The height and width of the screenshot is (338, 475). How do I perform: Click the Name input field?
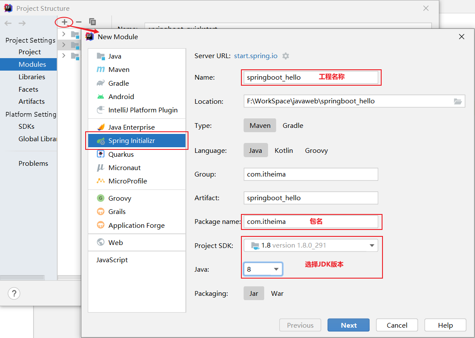pos(311,78)
